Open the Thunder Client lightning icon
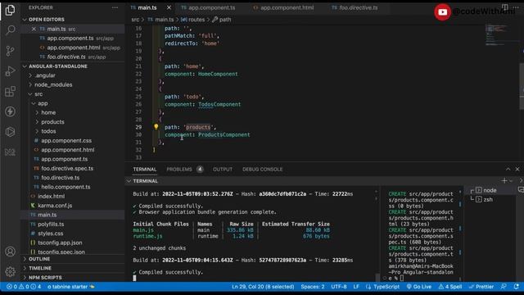The width and height of the screenshot is (524, 295). (10, 111)
